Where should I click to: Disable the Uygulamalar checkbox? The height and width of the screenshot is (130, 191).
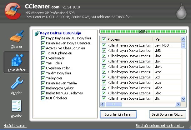[43, 58]
